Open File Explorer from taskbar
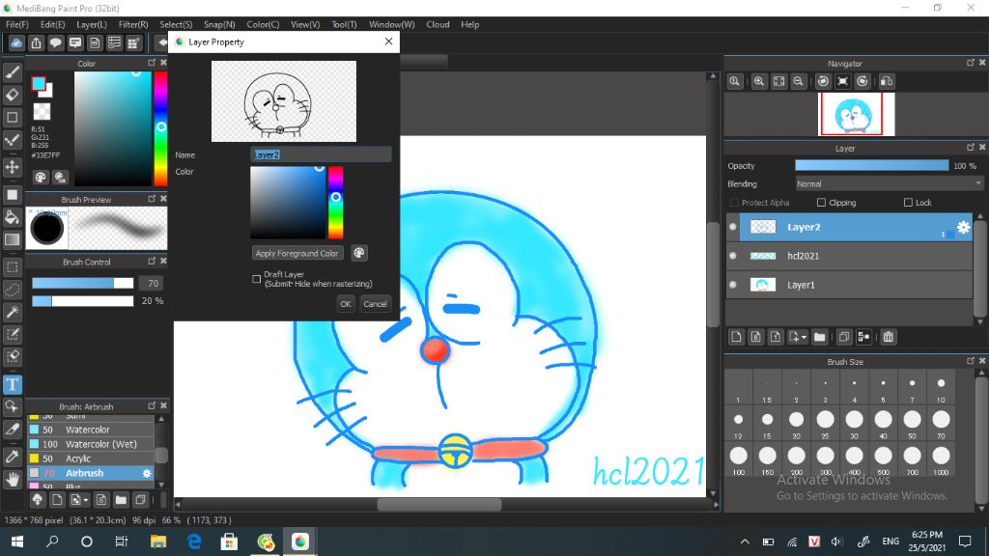989x556 pixels. (x=157, y=542)
